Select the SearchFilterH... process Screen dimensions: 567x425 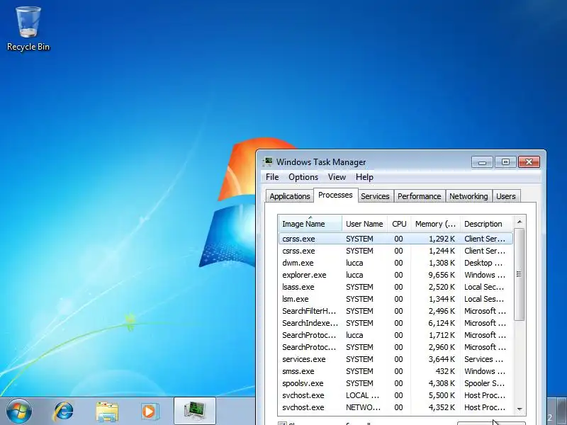coord(396,311)
